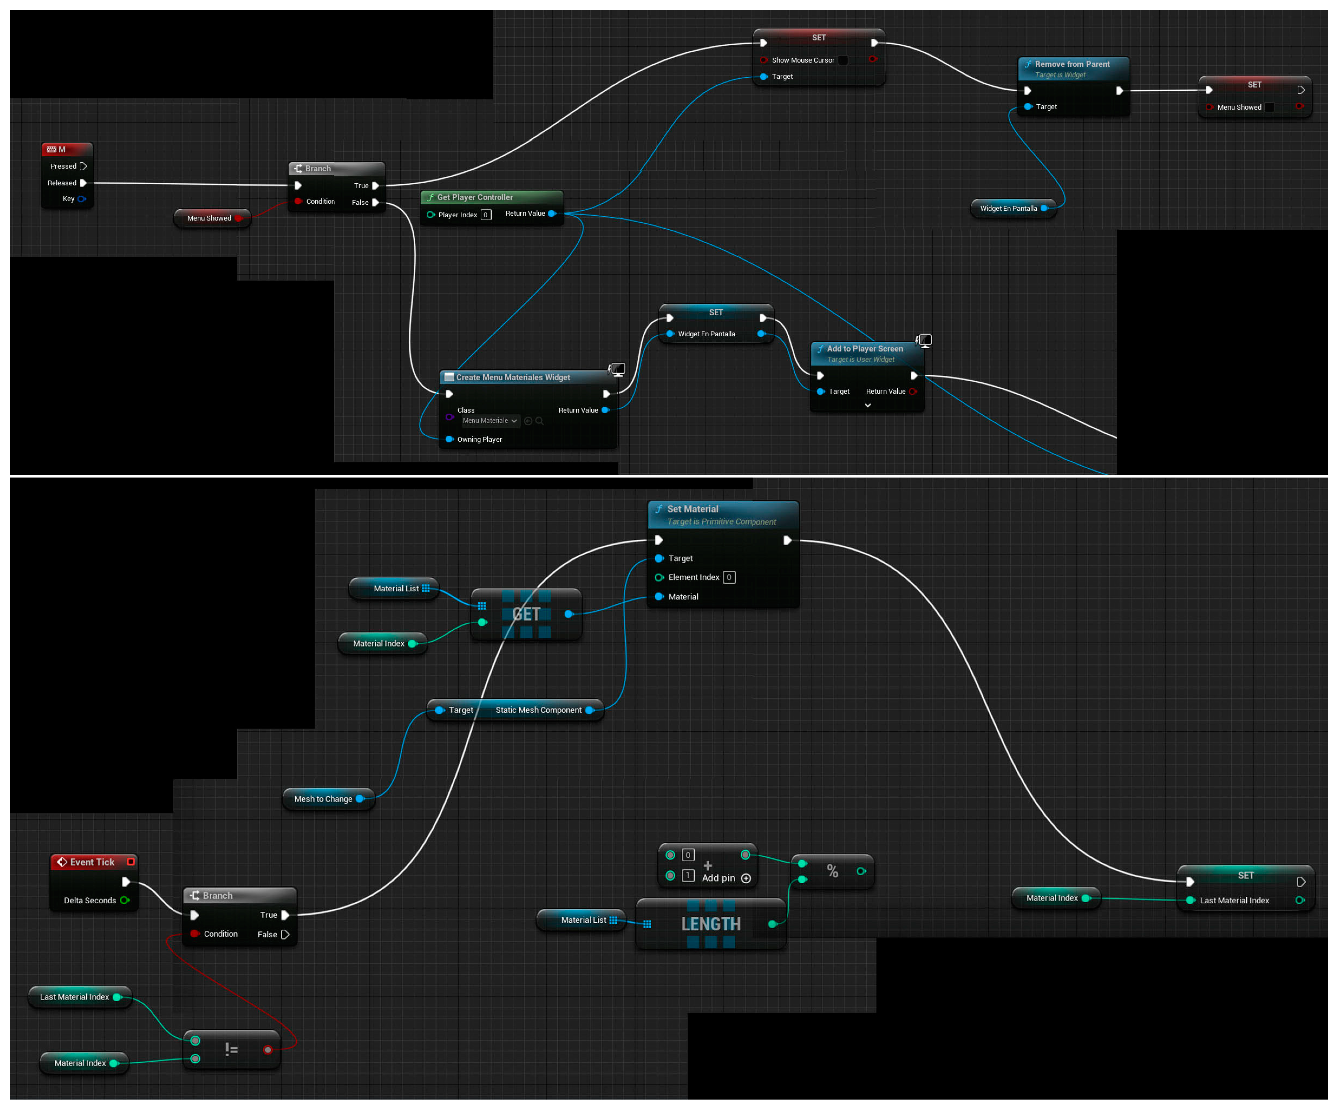This screenshot has width=1338, height=1111.
Task: Select the Set Material node title
Action: pos(693,509)
